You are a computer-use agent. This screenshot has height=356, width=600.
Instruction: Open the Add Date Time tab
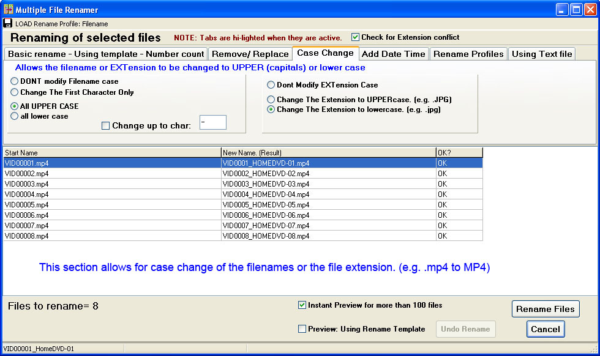coord(393,54)
